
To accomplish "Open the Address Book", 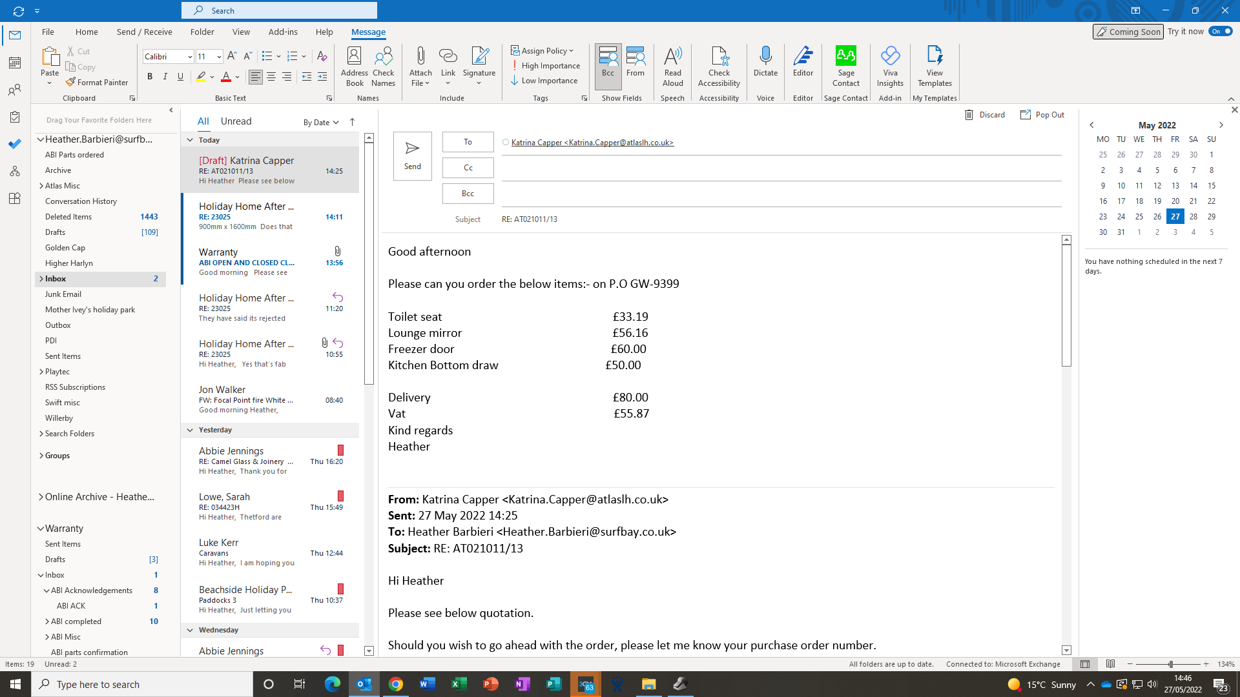I will tap(354, 66).
